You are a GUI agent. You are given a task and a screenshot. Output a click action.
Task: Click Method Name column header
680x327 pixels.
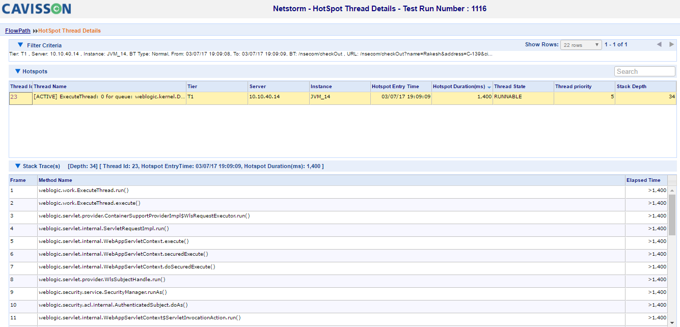(331, 180)
